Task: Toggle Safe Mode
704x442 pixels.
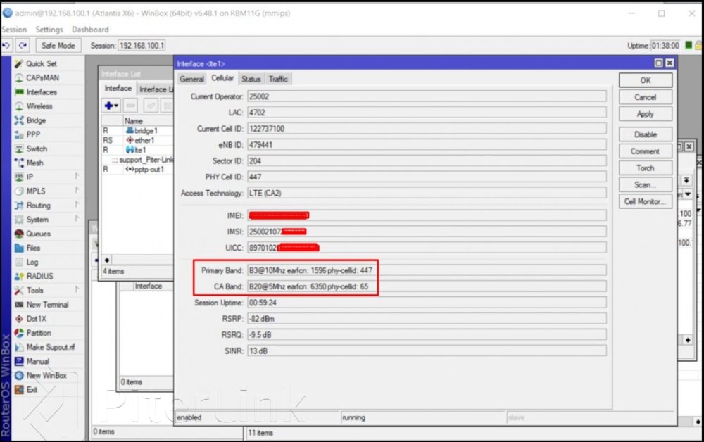Action: coord(58,45)
